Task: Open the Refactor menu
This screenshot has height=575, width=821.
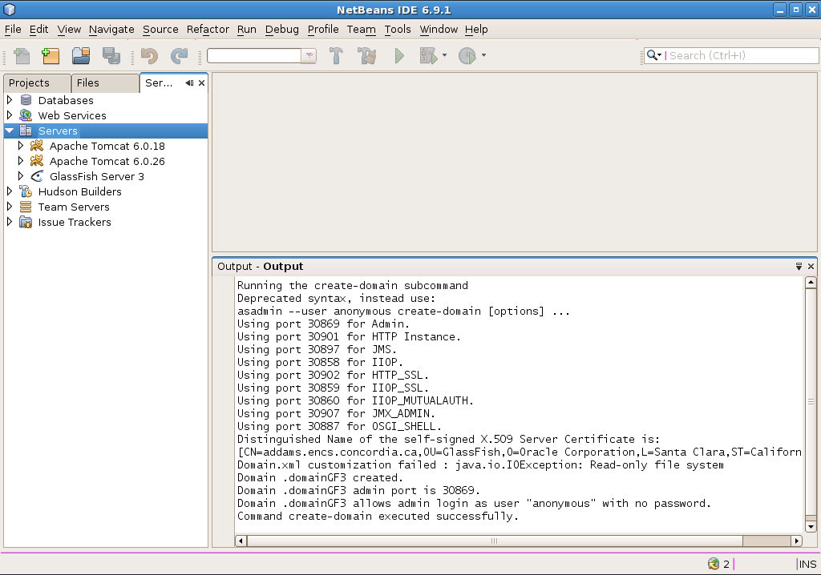Action: tap(208, 30)
